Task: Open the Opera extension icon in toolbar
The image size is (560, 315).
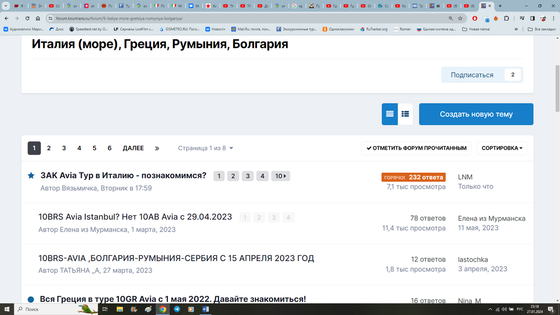Action: [x=475, y=18]
